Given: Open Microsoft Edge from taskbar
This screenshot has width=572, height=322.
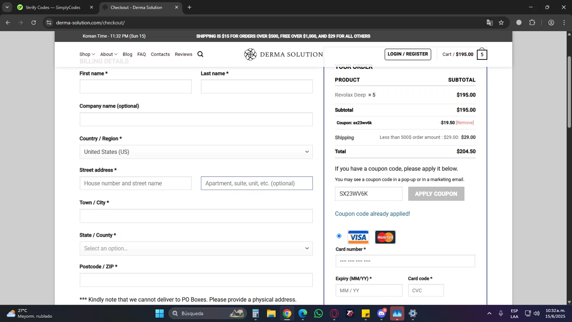Looking at the screenshot, I should 303,314.
